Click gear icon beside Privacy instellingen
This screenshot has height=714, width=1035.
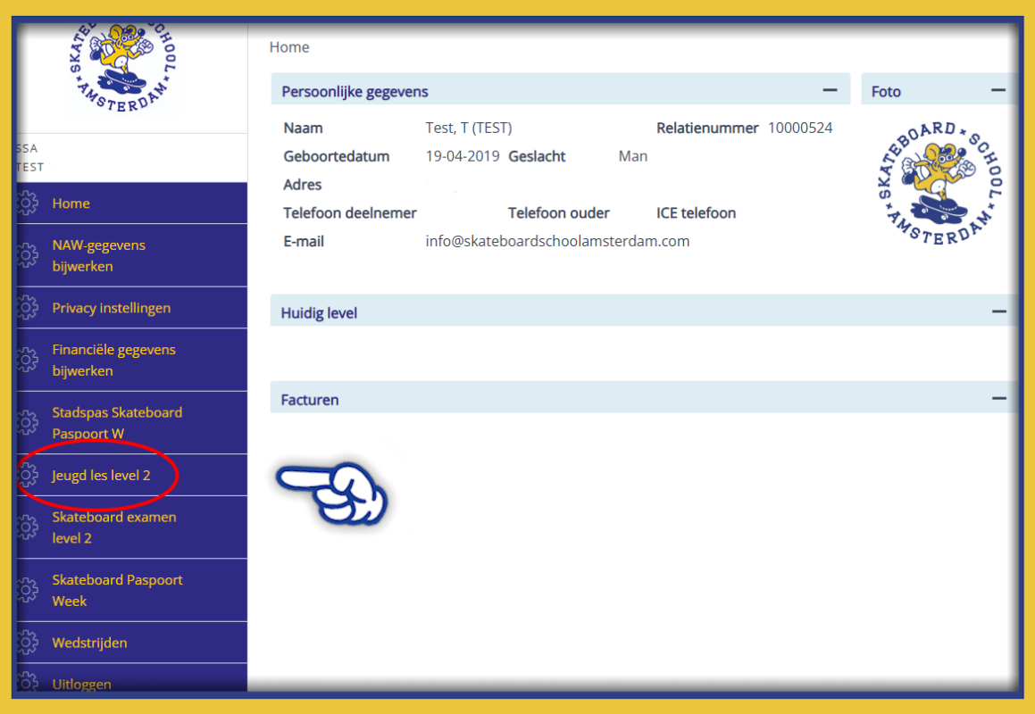coord(28,308)
